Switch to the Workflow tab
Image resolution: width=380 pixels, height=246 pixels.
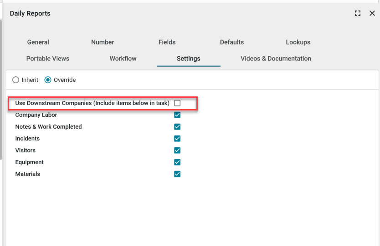coord(123,59)
